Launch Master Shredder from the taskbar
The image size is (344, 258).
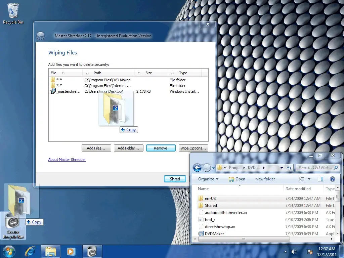click(92, 251)
